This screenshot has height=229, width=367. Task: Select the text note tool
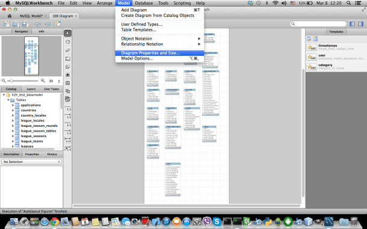tap(67, 67)
